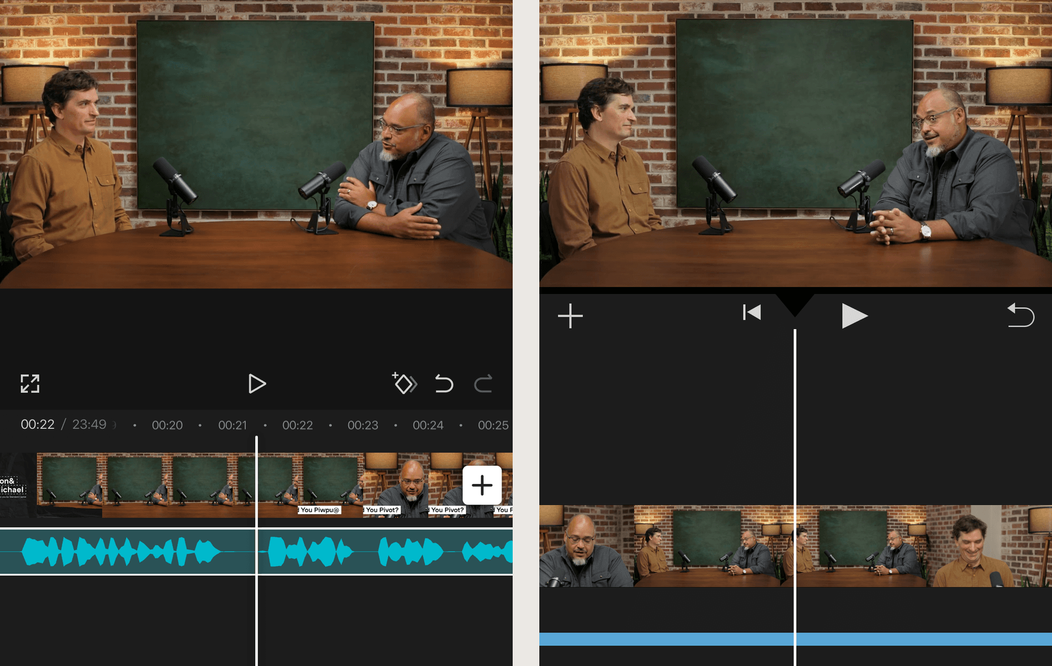
Task: Play the video in the left editor
Action: [257, 384]
